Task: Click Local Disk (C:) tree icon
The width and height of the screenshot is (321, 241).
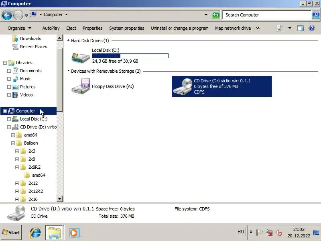Action: click(15, 119)
